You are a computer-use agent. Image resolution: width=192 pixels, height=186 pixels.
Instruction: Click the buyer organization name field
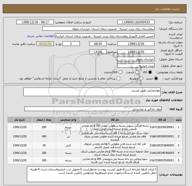click(98, 28)
